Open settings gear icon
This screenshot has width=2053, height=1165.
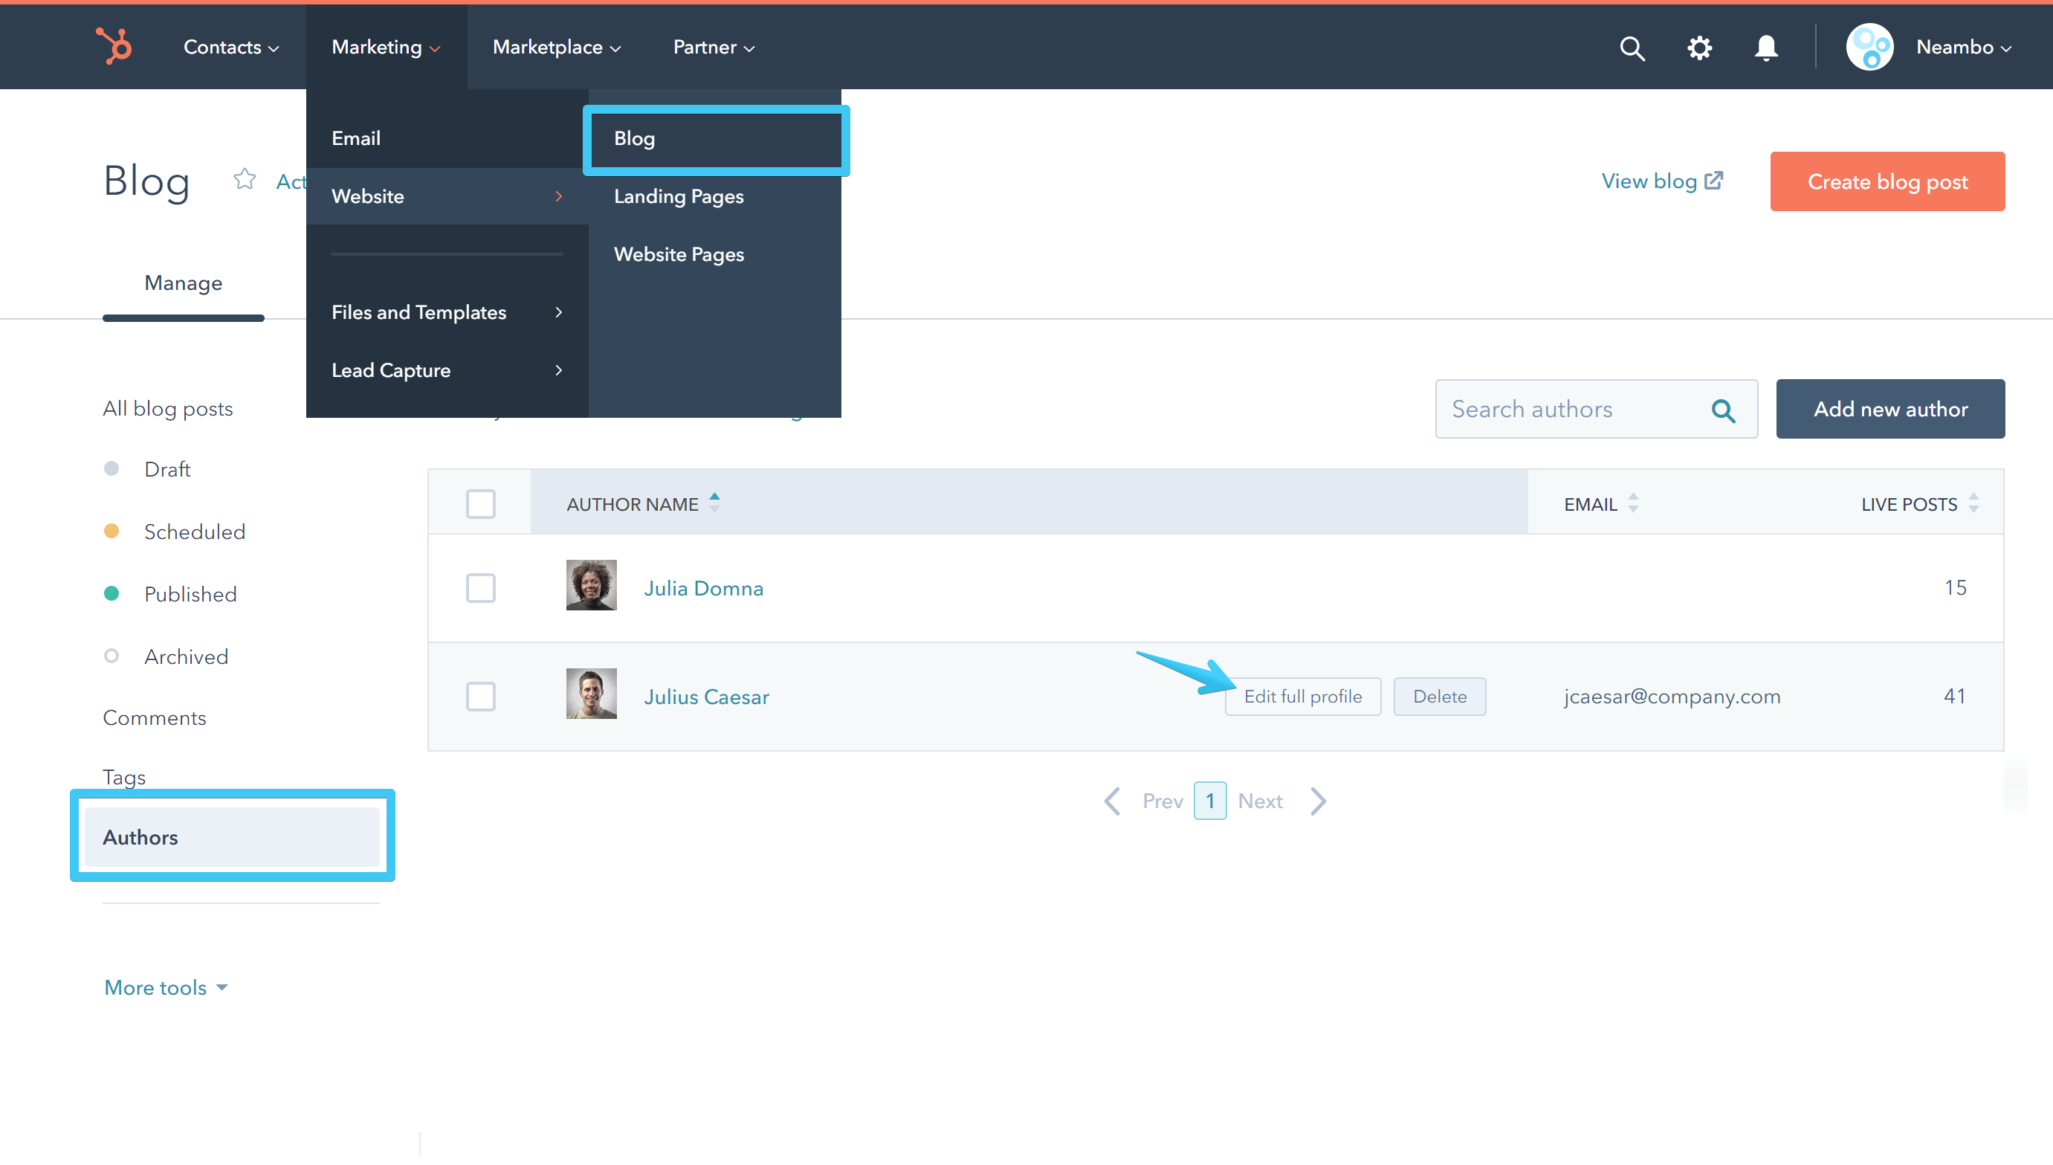click(x=1698, y=48)
